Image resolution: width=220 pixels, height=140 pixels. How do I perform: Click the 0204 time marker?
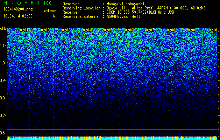(87, 30)
